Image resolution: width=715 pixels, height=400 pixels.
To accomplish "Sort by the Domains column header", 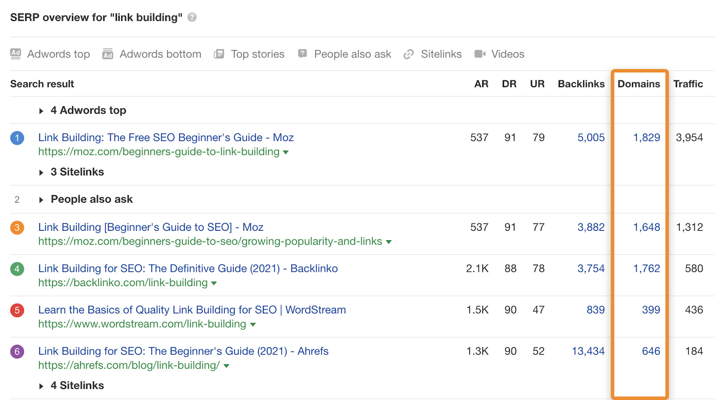I will pyautogui.click(x=639, y=84).
